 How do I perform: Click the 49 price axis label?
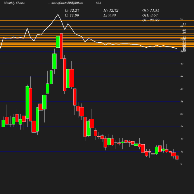click(182, 64)
